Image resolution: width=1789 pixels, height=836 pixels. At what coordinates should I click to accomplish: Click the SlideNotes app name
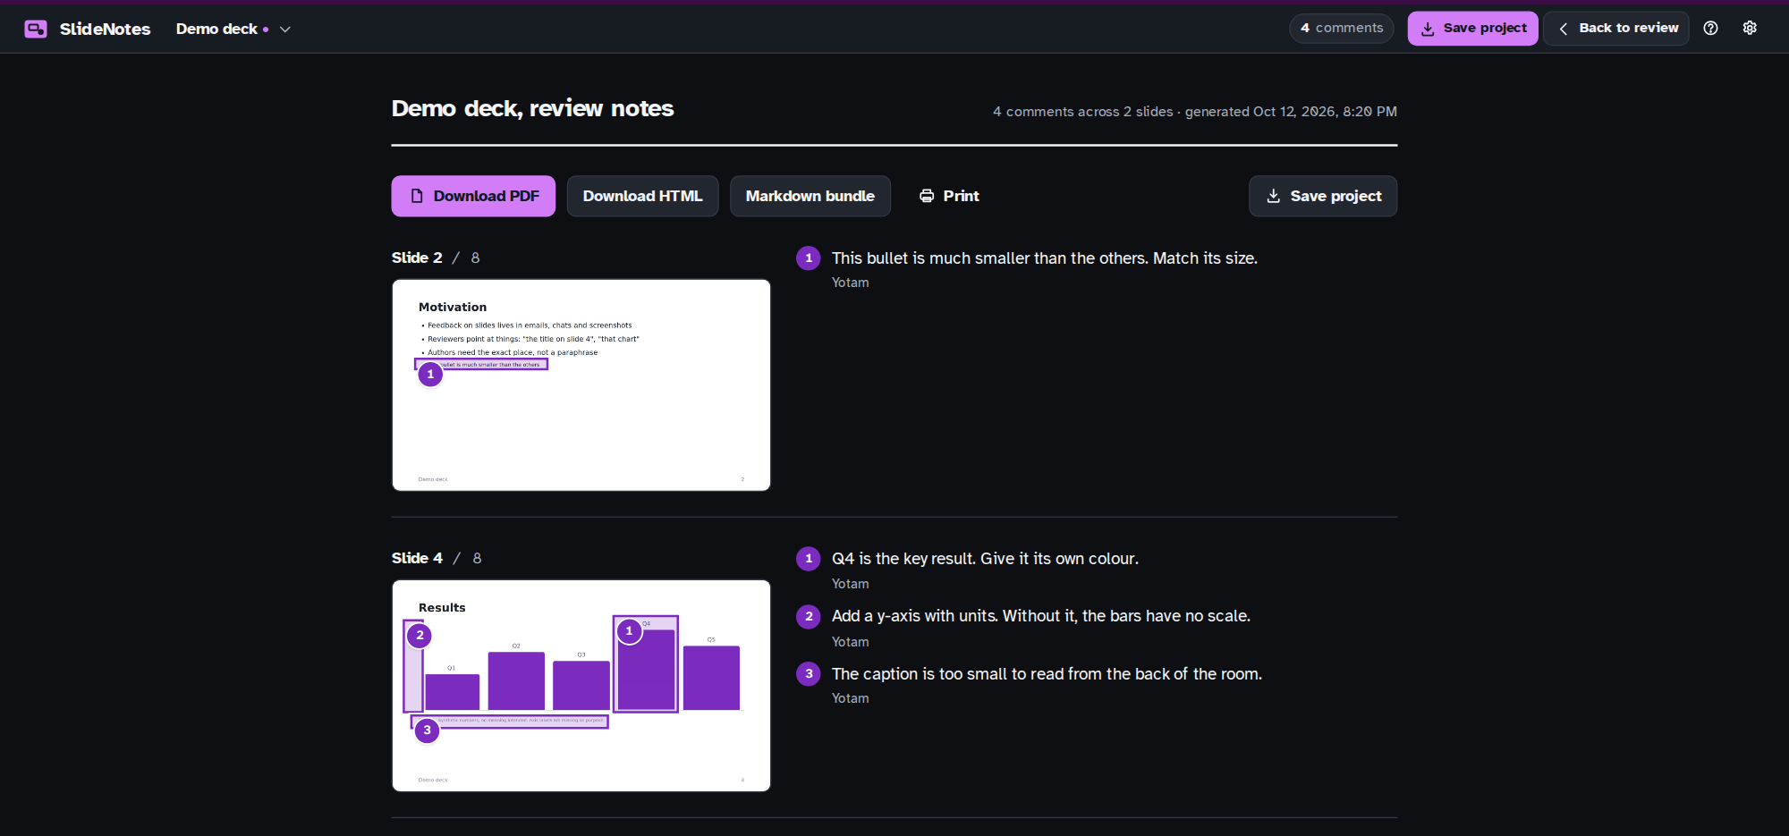click(105, 30)
